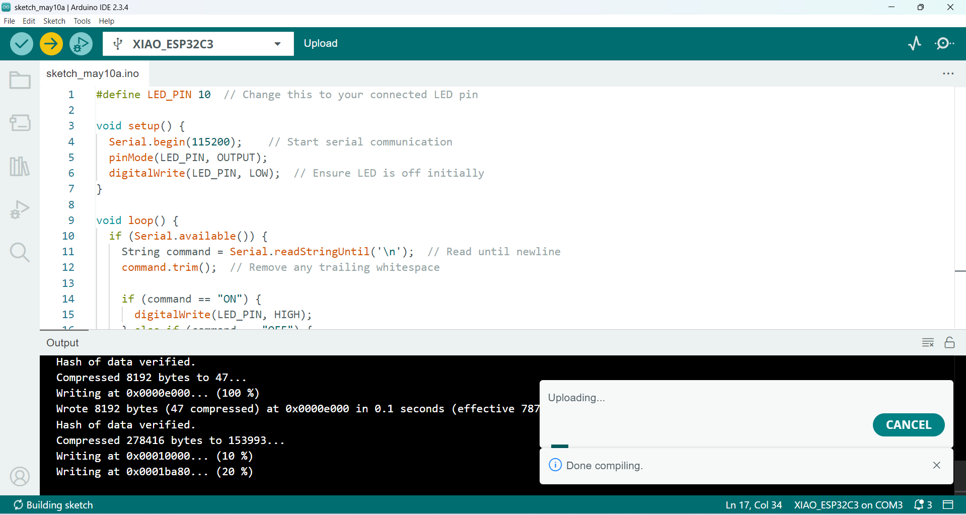Click 'Writing at 0x0001ba80' output line
This screenshot has width=966, height=515.
tap(155, 472)
